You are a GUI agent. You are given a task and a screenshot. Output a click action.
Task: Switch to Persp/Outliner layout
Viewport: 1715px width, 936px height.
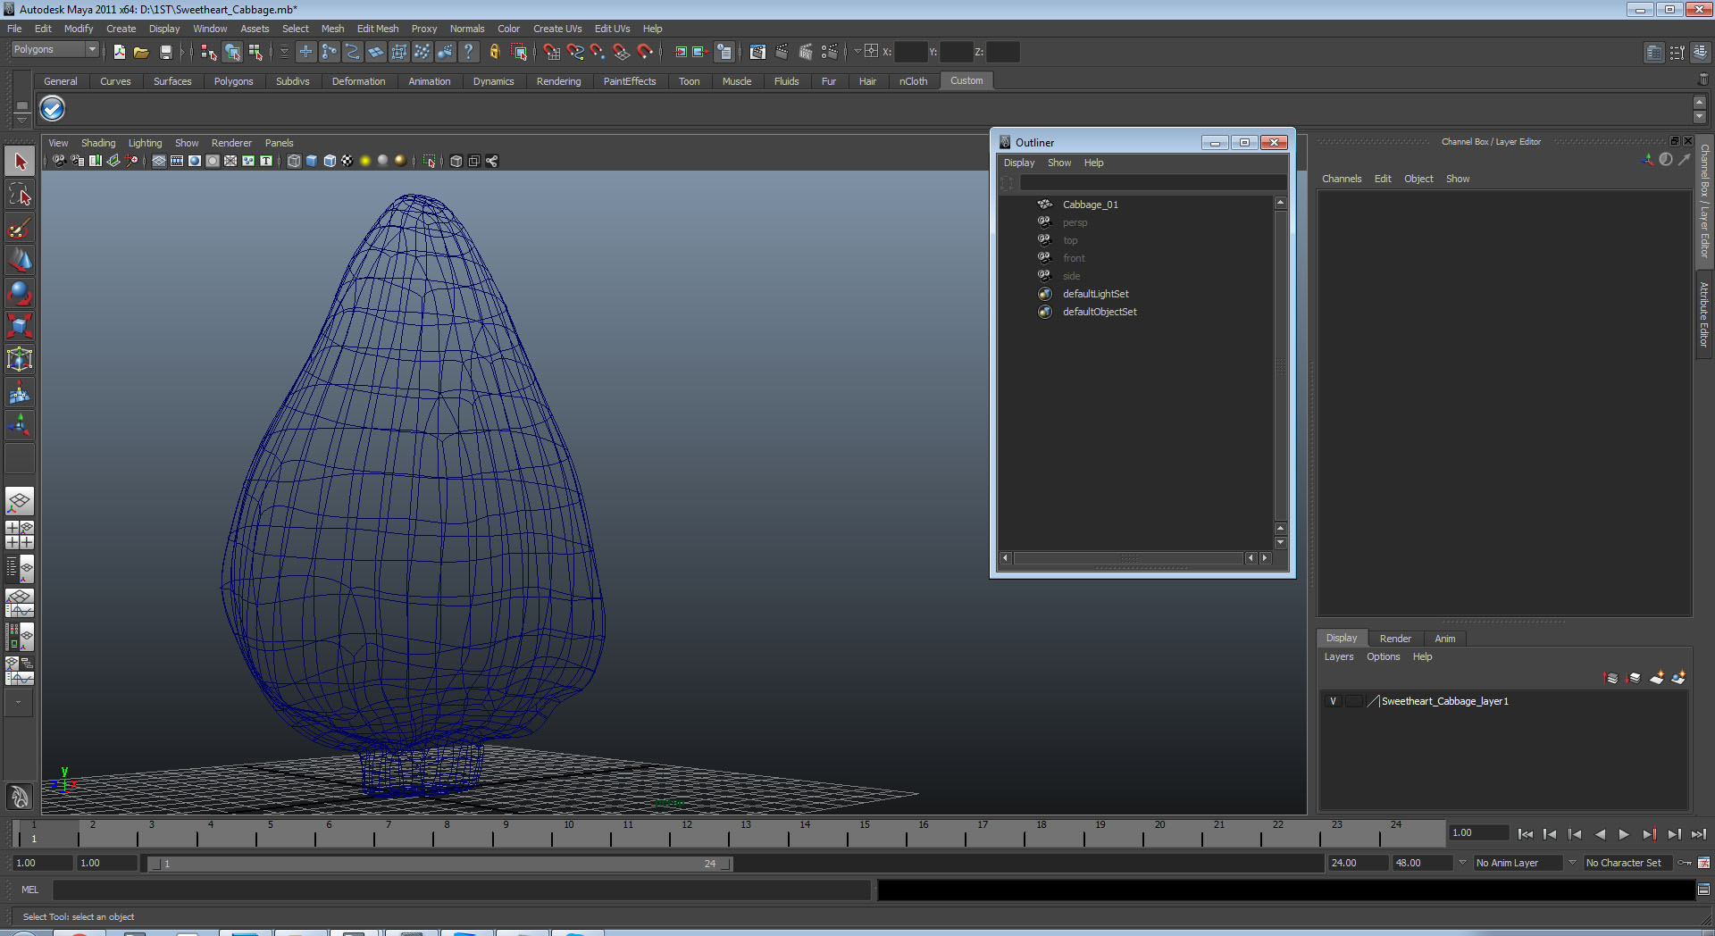[x=20, y=568]
